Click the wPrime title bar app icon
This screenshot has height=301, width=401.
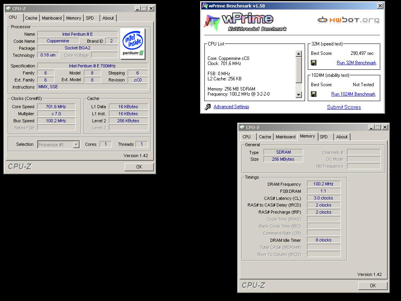[204, 5]
